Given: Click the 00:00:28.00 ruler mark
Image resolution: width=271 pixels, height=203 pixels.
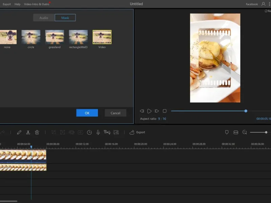Looking at the screenshot, I should point(199,144).
